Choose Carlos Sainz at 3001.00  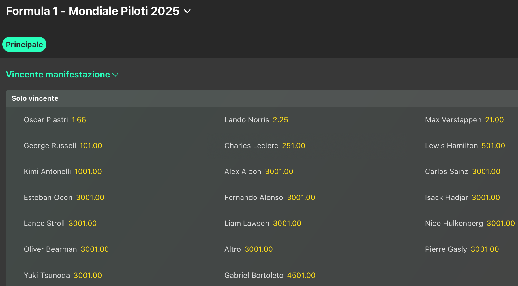[486, 172]
